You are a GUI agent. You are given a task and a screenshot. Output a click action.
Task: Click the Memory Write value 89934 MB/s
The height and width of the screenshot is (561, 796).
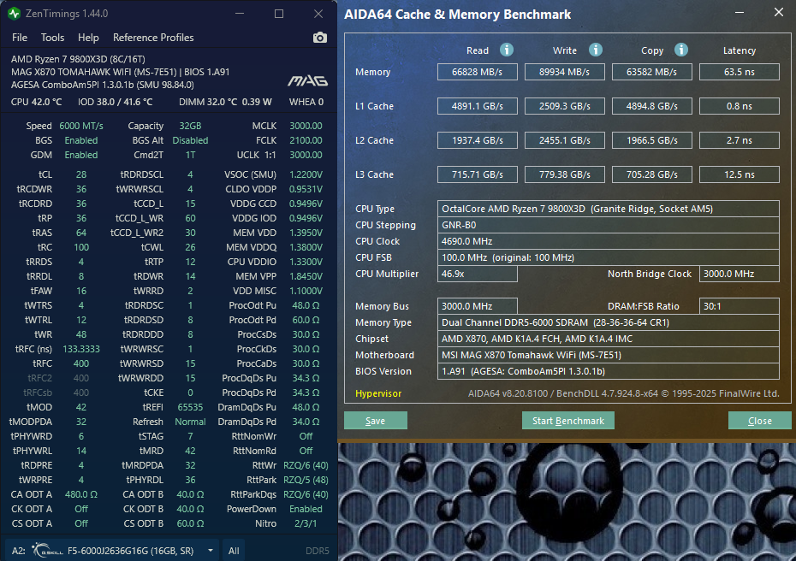point(565,72)
